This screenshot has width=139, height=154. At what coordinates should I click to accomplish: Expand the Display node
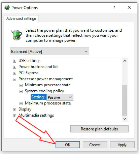pyautogui.click(x=14, y=110)
